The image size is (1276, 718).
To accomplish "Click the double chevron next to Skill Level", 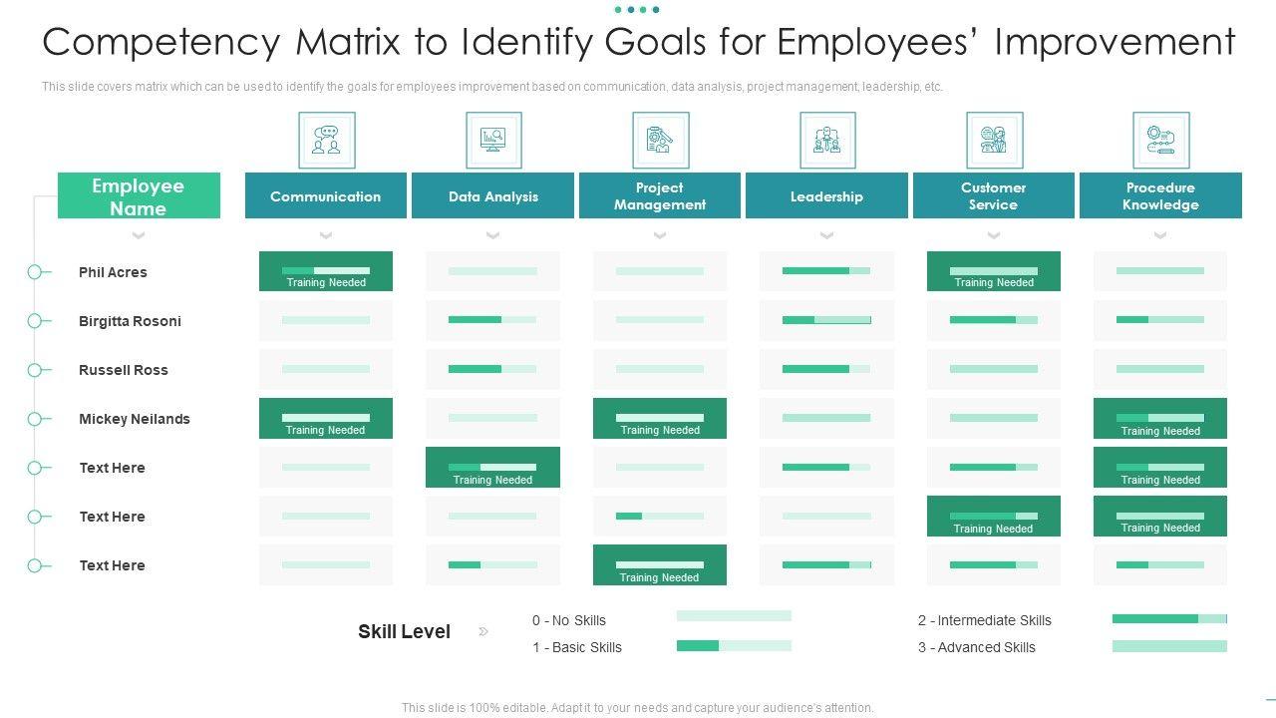I will [483, 631].
